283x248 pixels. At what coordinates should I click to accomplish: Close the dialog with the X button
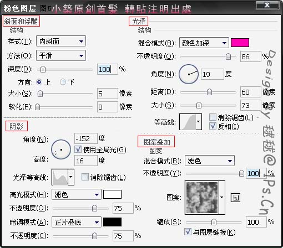tap(267, 5)
